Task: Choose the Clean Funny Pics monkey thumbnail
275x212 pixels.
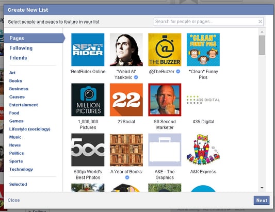Action: pos(203,50)
